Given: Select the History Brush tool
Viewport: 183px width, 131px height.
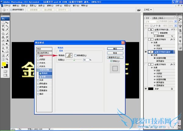Looking at the screenshot, I should tap(7, 37).
